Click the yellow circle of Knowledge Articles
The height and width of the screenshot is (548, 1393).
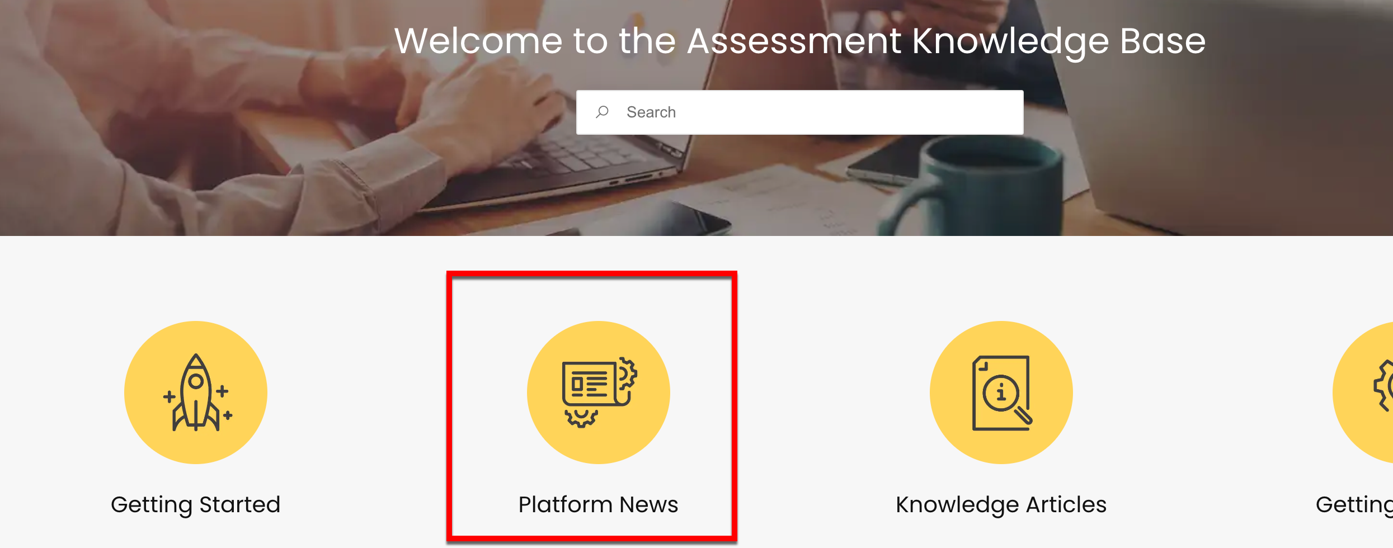pos(1001,393)
